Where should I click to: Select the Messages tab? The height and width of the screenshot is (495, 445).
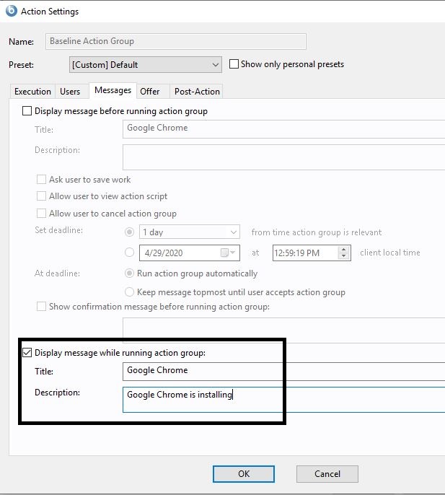113,90
